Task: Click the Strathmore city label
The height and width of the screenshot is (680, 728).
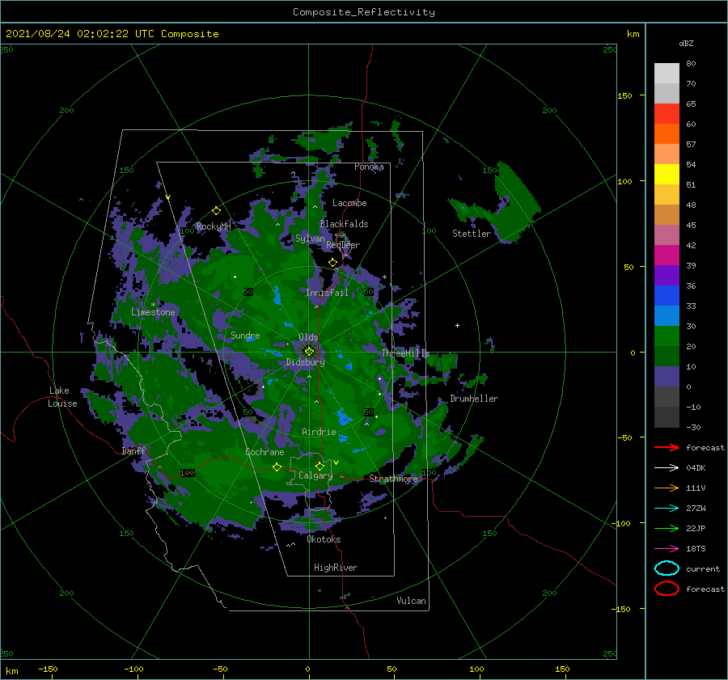Action: pyautogui.click(x=393, y=479)
